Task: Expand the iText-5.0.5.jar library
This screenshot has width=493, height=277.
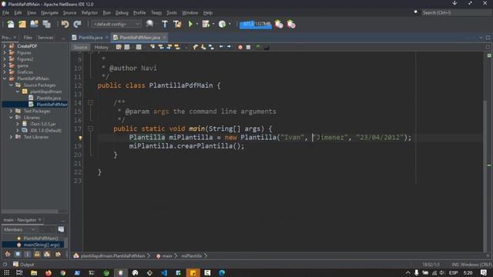Action: coord(18,124)
